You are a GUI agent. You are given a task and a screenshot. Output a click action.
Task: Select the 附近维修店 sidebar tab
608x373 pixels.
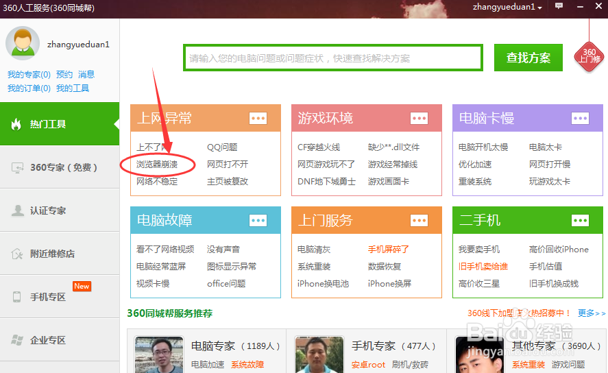[x=60, y=254]
